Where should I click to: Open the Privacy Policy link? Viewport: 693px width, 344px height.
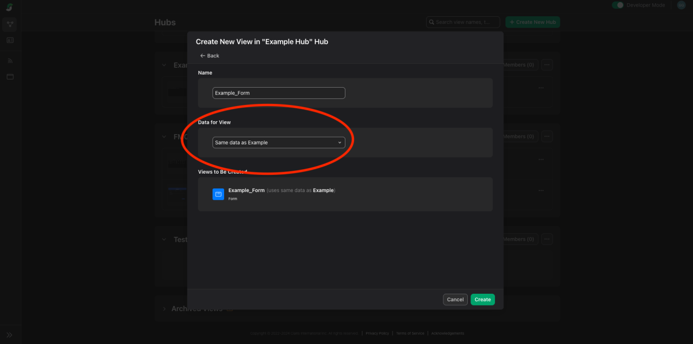(377, 333)
